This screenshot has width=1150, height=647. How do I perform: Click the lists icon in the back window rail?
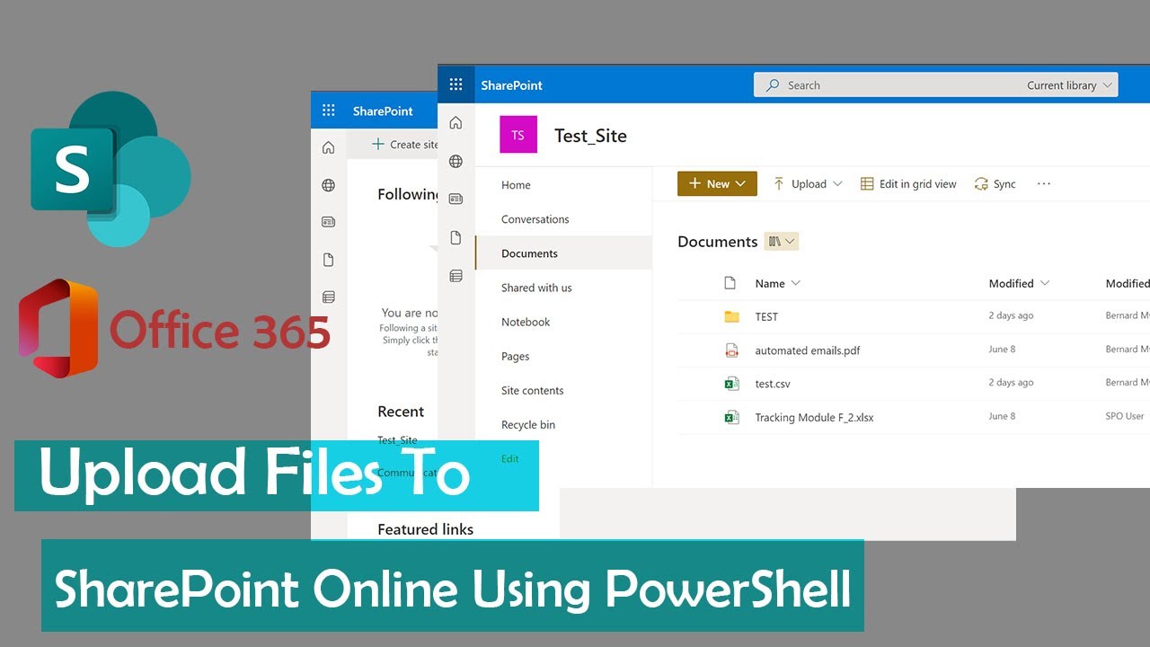pos(328,297)
